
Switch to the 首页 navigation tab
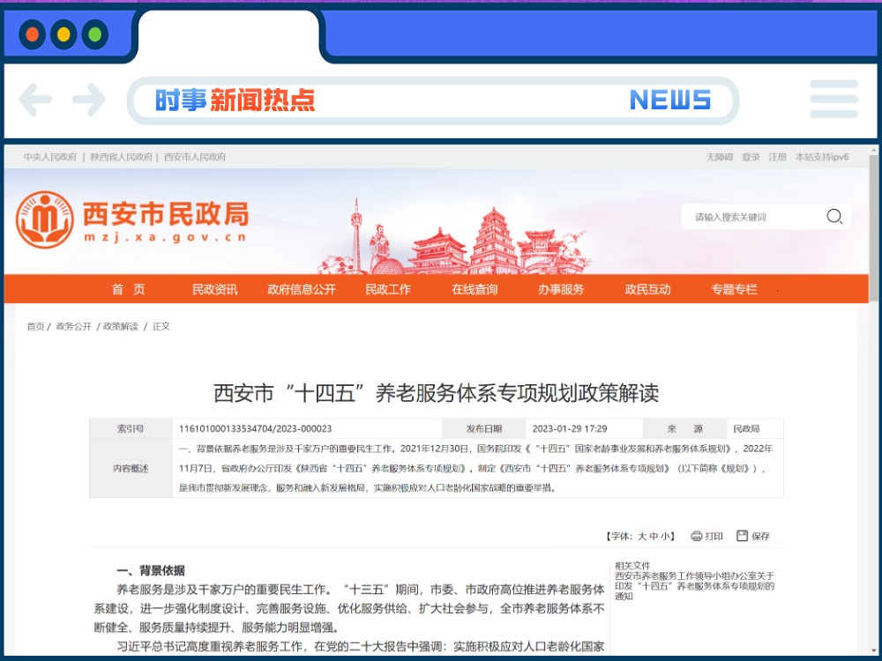pyautogui.click(x=129, y=289)
